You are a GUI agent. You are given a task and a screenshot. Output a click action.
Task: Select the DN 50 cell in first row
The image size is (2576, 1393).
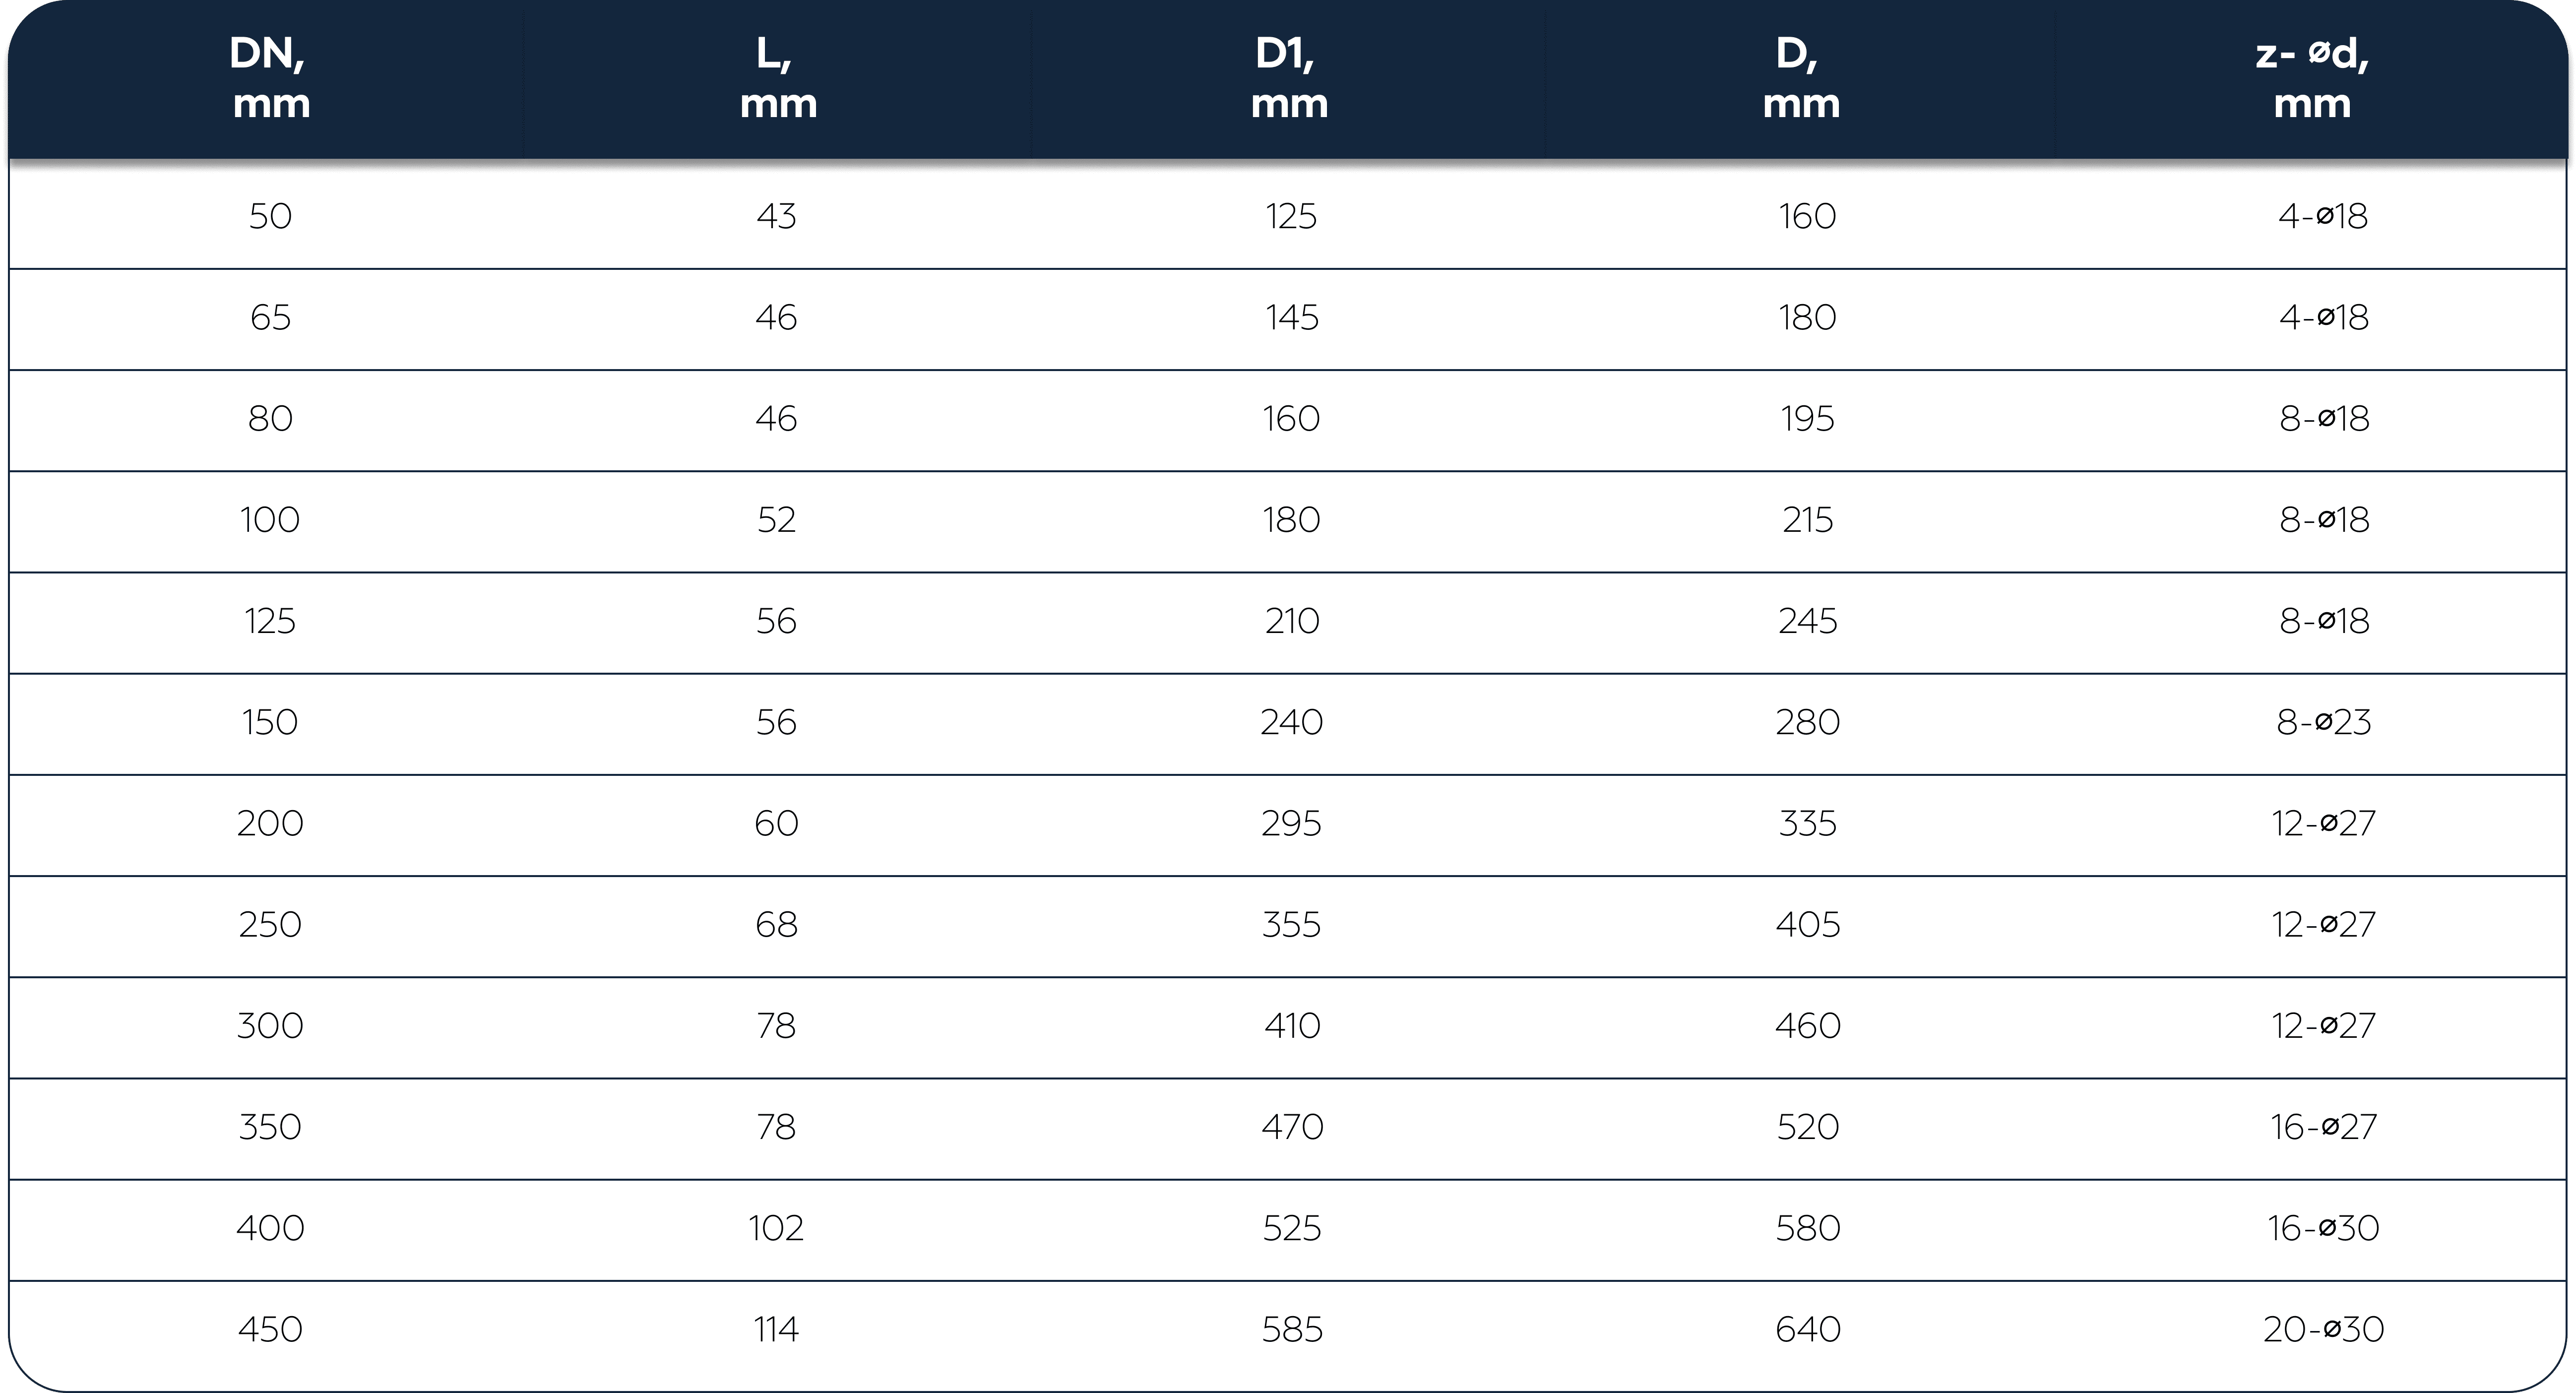click(270, 216)
